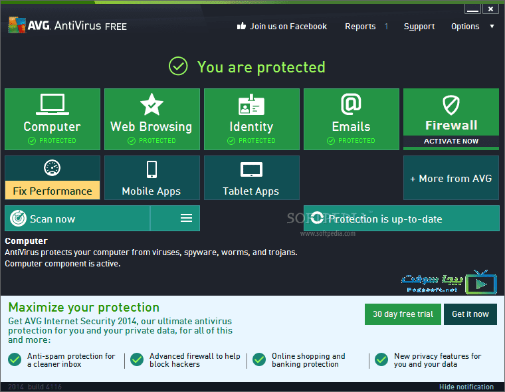This screenshot has width=505, height=392.
Task: Click the Emails tile label
Action: [351, 127]
